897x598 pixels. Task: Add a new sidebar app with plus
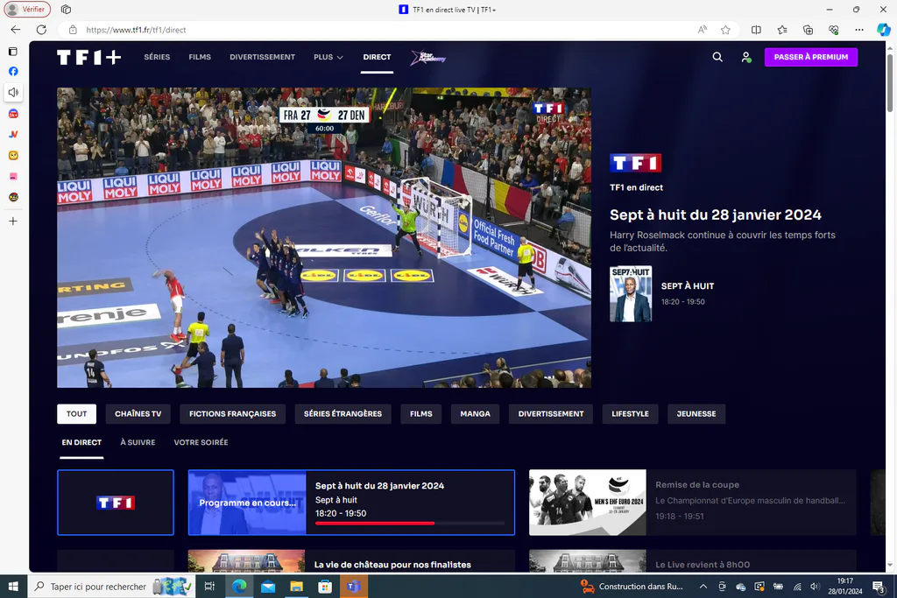click(x=13, y=222)
